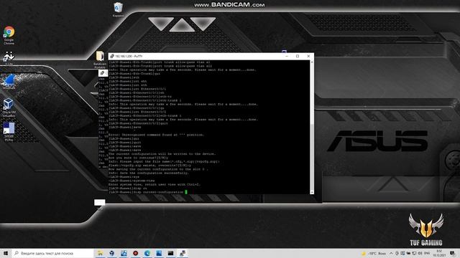Switch to the PuTTY taskbar icon
Screen dimensions: 460x258
182,253
